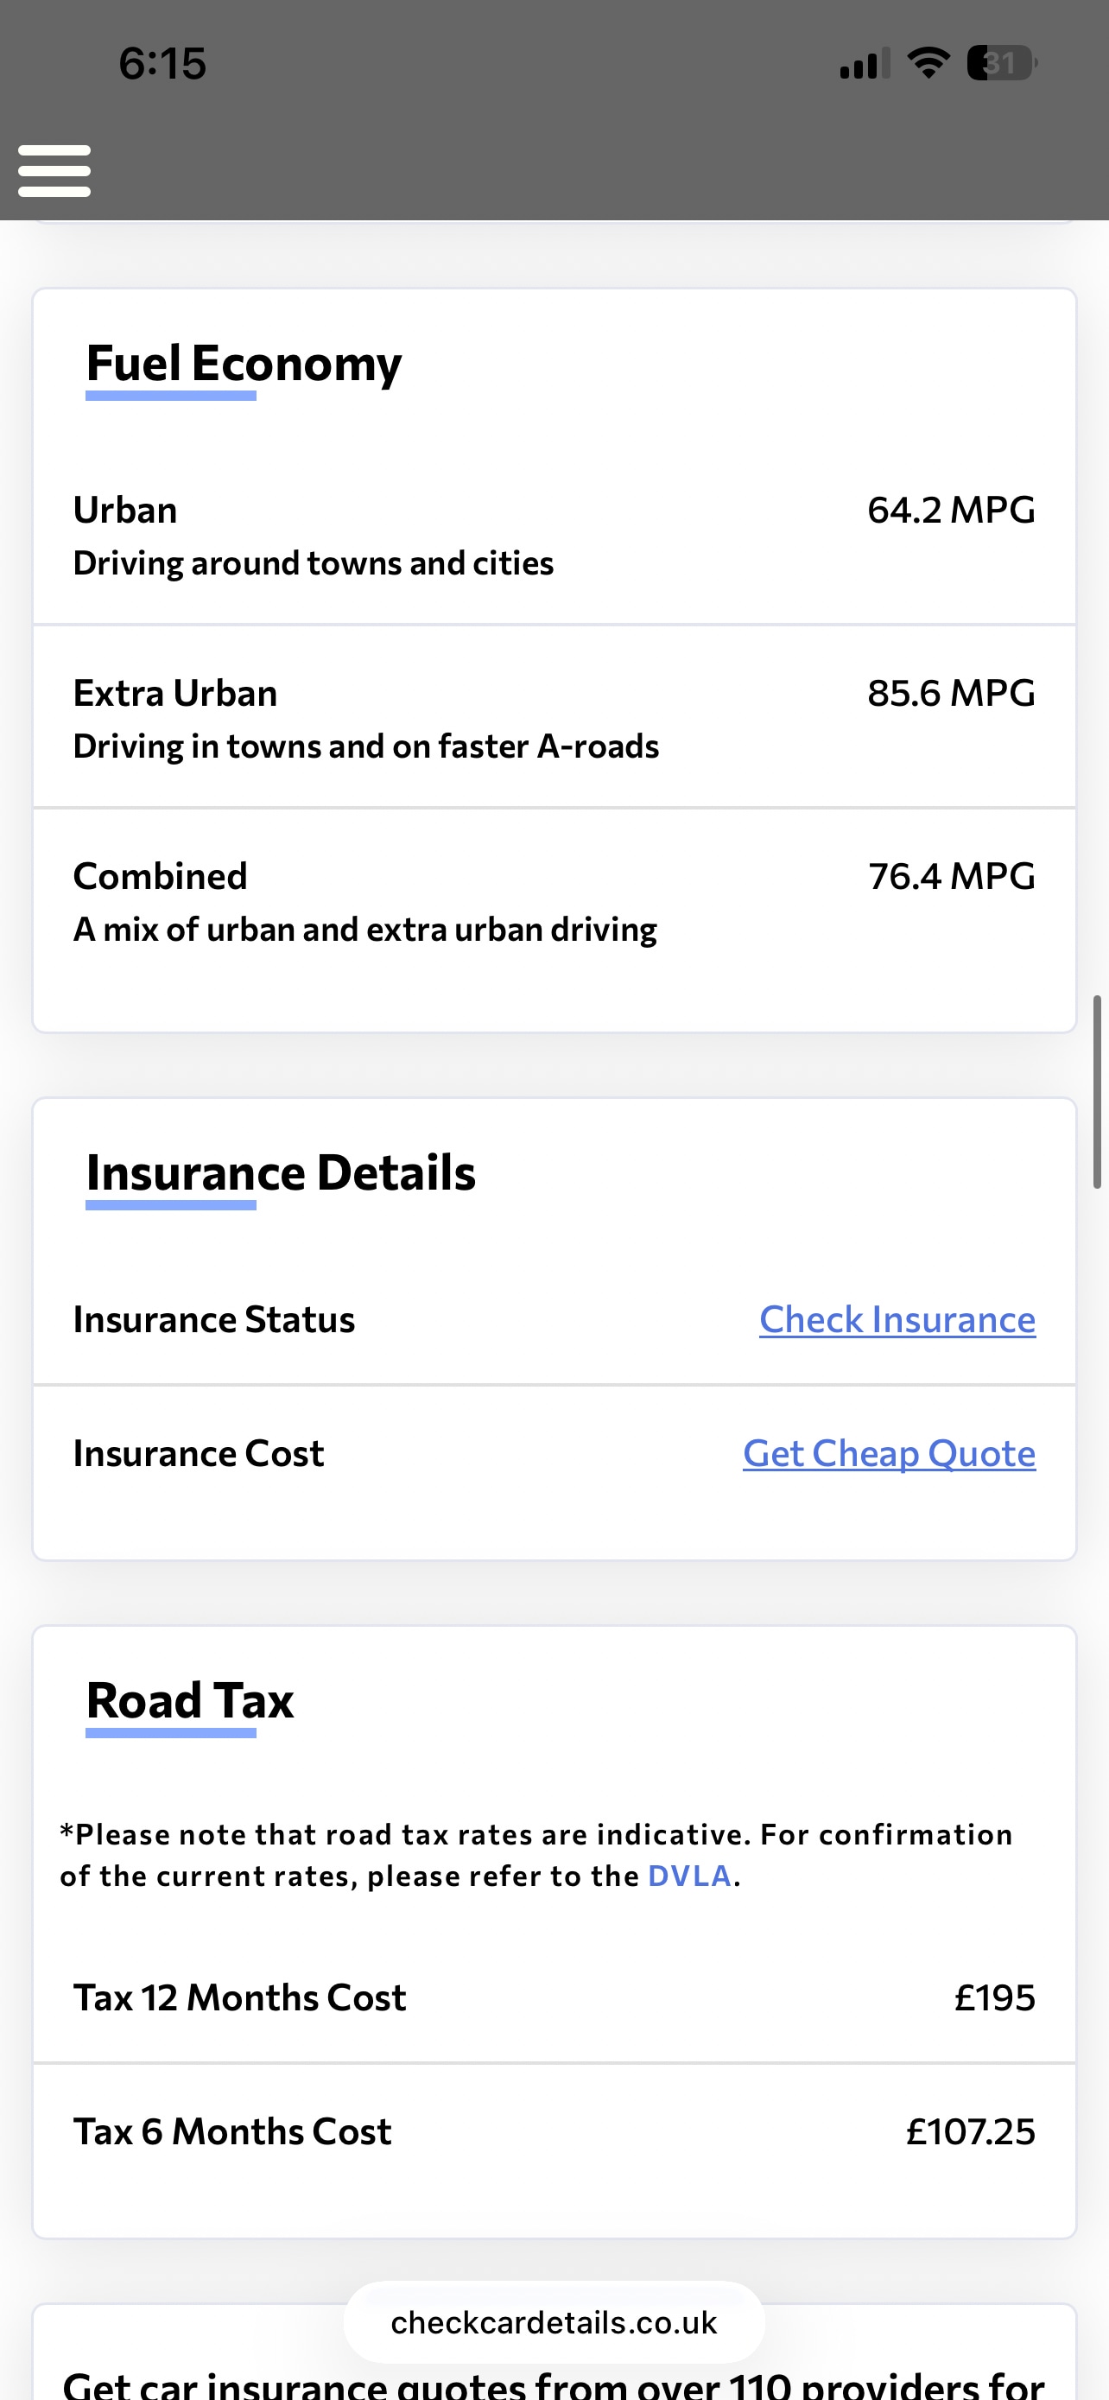
Task: Tap the Combined 76.4 MPG value
Action: (x=951, y=876)
